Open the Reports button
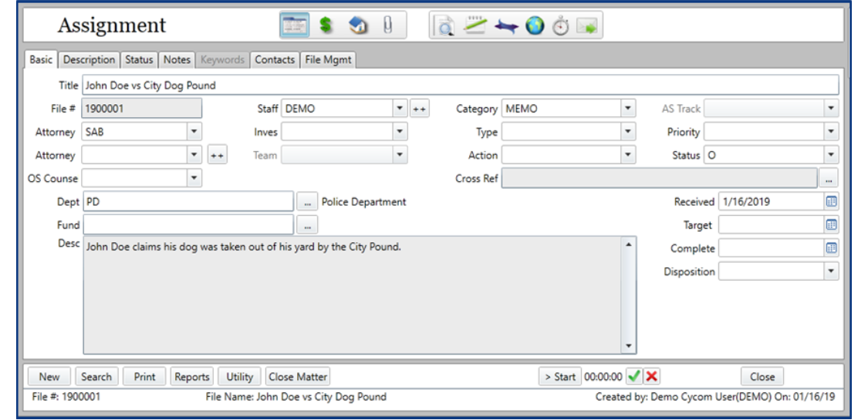Viewport: 868px width, 420px height. pos(192,377)
